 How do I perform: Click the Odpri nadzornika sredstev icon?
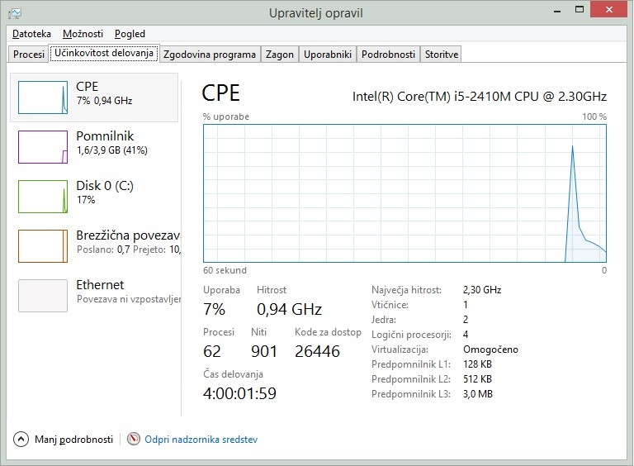(x=134, y=440)
